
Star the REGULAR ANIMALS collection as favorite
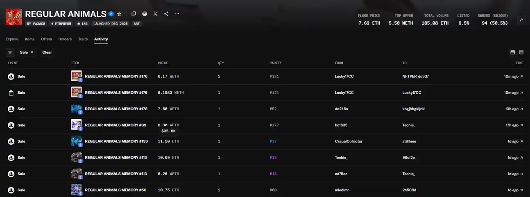click(119, 14)
